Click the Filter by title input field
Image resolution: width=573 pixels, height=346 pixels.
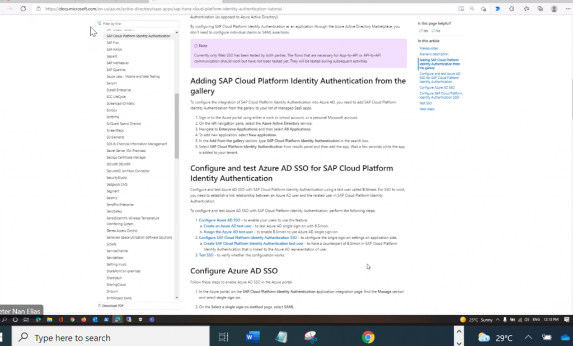tap(138, 23)
